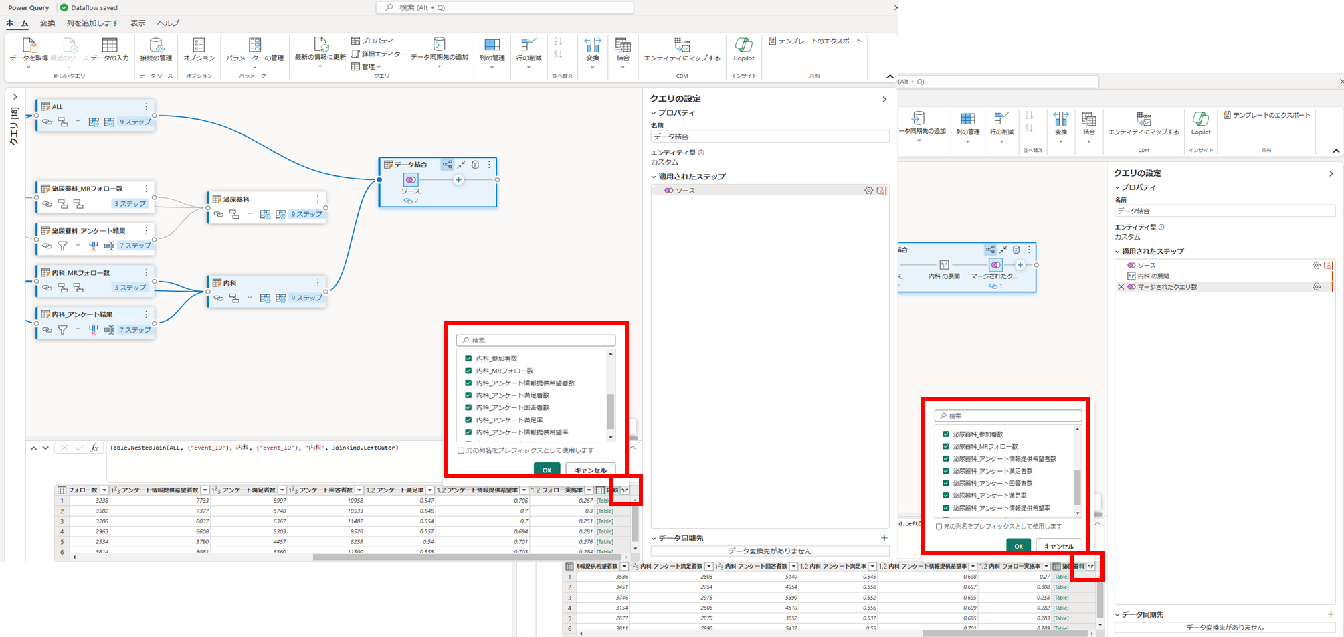Open アンケート満足者数 column filter dropdown

coord(282,490)
